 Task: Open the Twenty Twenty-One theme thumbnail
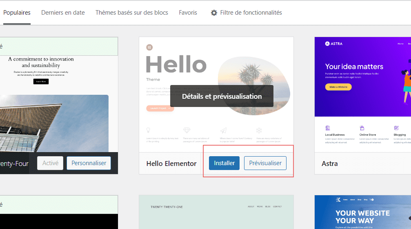[x=216, y=212]
